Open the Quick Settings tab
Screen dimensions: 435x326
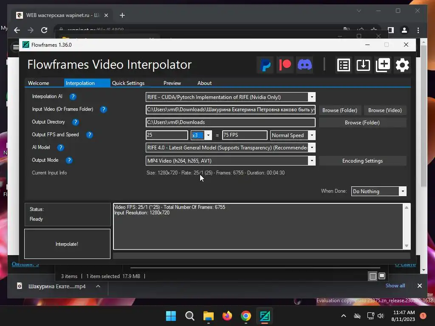(x=128, y=83)
